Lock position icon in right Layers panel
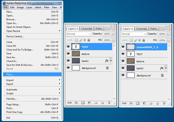Viewport: 174px width, 122px height. coord(140,40)
